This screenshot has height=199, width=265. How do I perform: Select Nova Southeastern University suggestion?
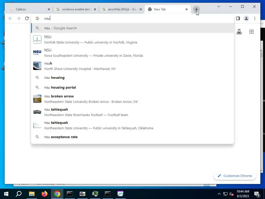133,53
